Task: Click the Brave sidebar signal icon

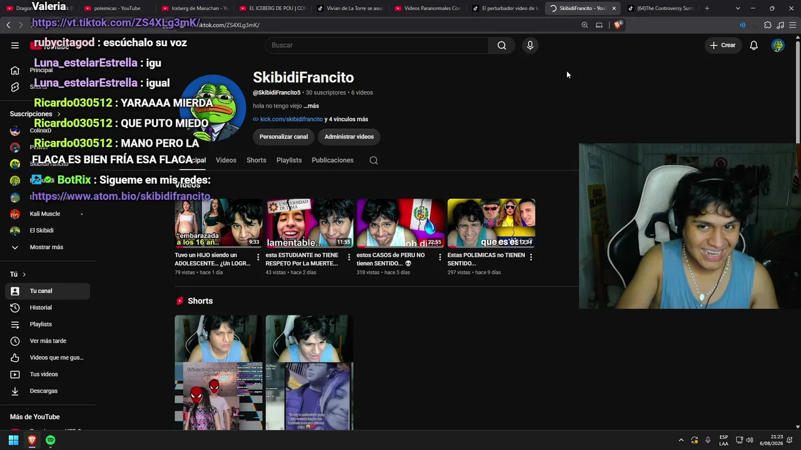Action: click(742, 25)
